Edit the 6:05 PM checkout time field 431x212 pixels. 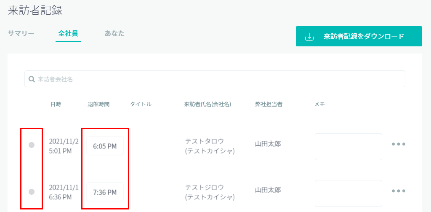coord(105,146)
